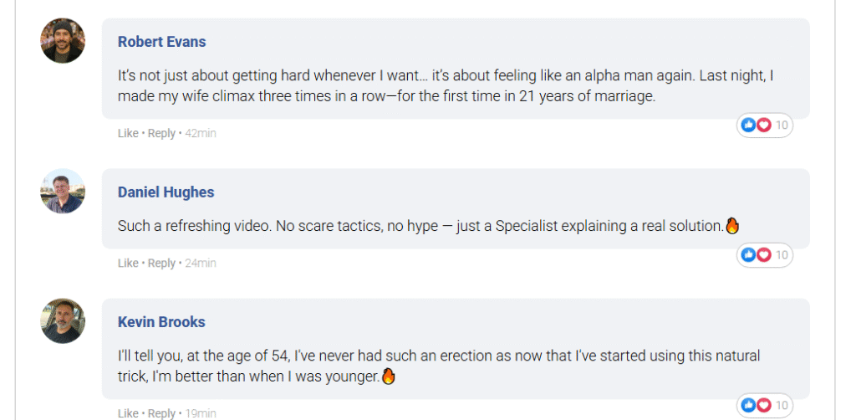Like Daniel Hughes' comment

(x=128, y=263)
